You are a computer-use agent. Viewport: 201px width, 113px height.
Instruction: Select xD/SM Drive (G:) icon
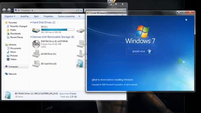[x=36, y=53]
